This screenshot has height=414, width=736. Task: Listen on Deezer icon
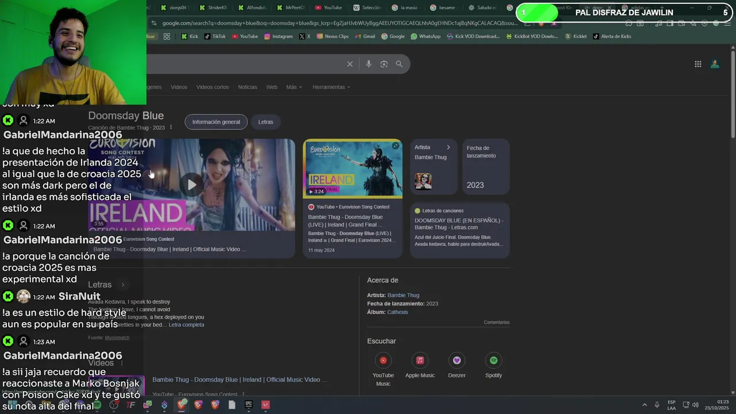[x=457, y=361]
